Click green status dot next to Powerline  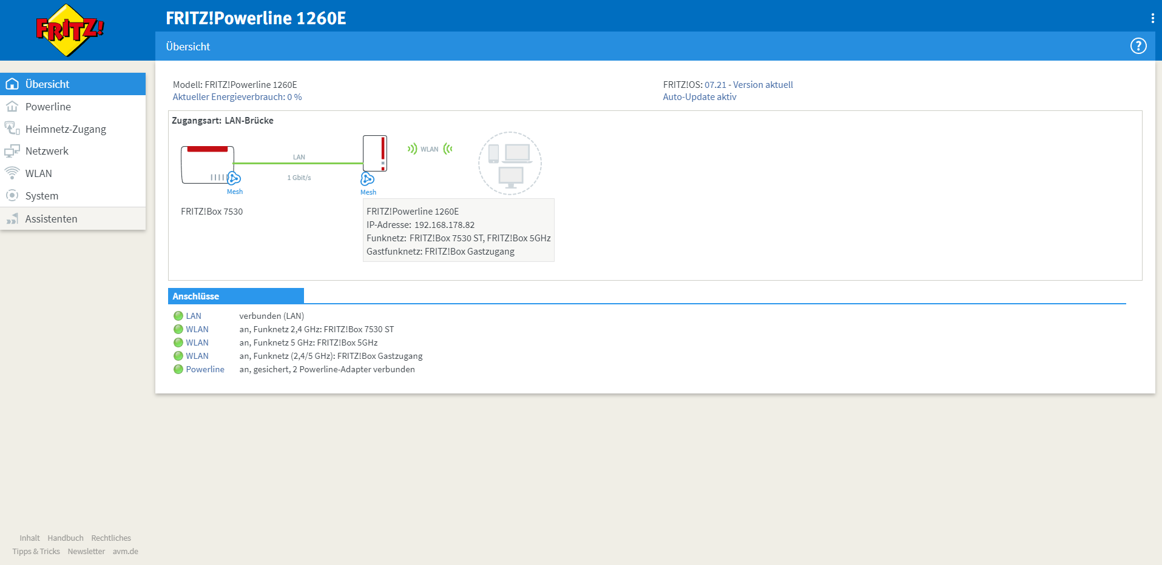[178, 369]
